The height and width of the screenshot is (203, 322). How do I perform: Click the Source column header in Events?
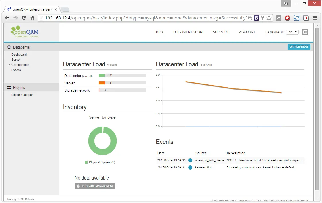[201, 153]
